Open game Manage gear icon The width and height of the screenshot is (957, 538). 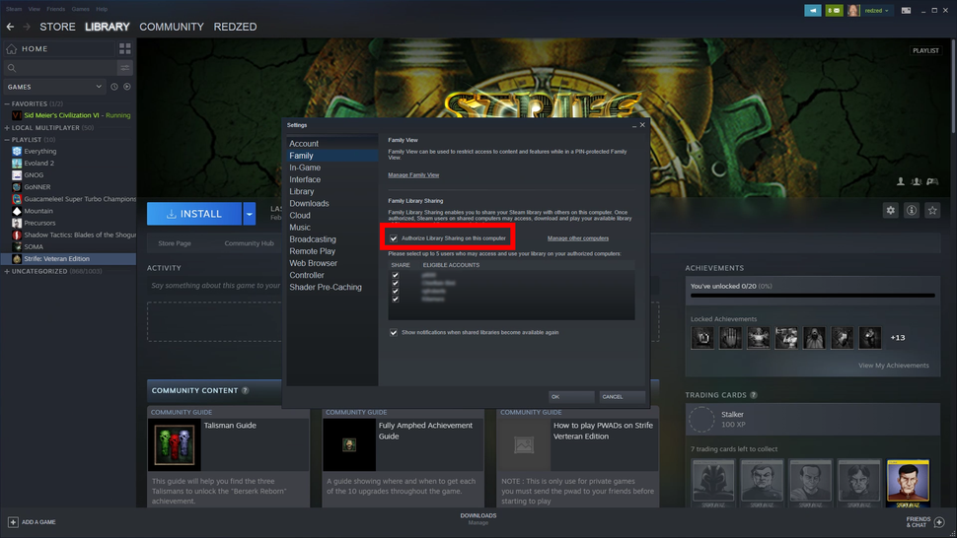891,210
